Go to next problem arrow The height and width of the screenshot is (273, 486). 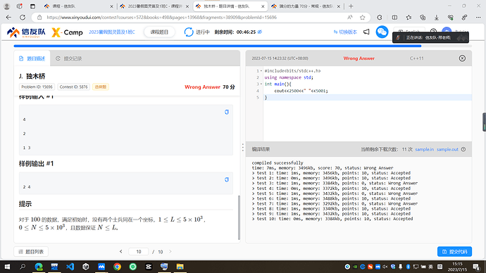point(170,251)
